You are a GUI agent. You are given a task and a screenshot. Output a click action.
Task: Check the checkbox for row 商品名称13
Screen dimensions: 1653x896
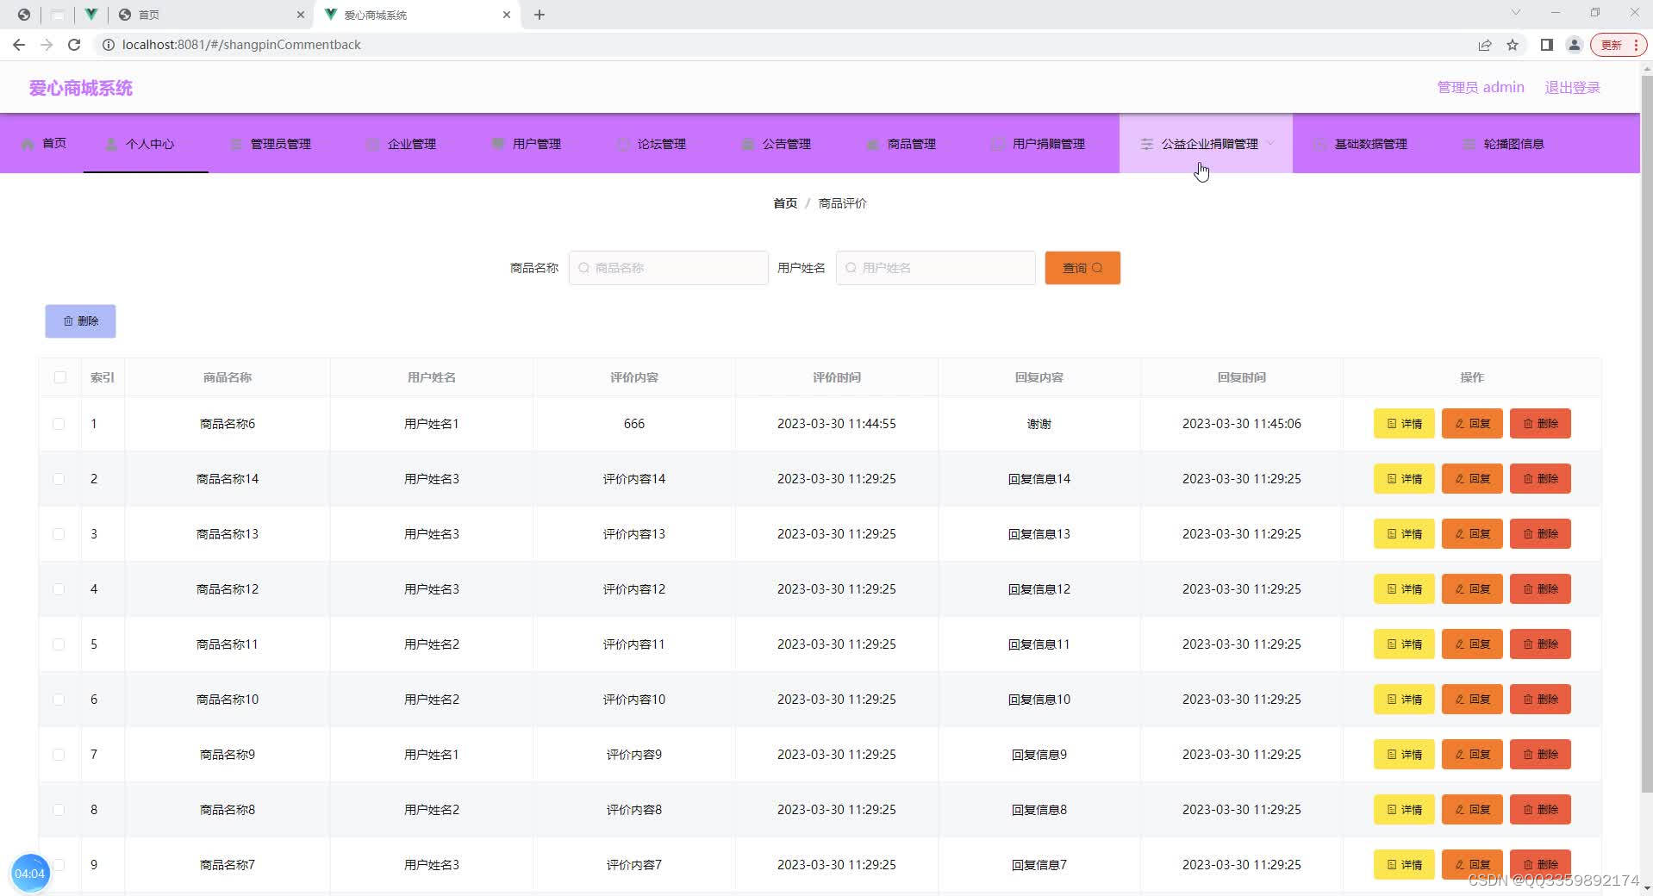(59, 534)
